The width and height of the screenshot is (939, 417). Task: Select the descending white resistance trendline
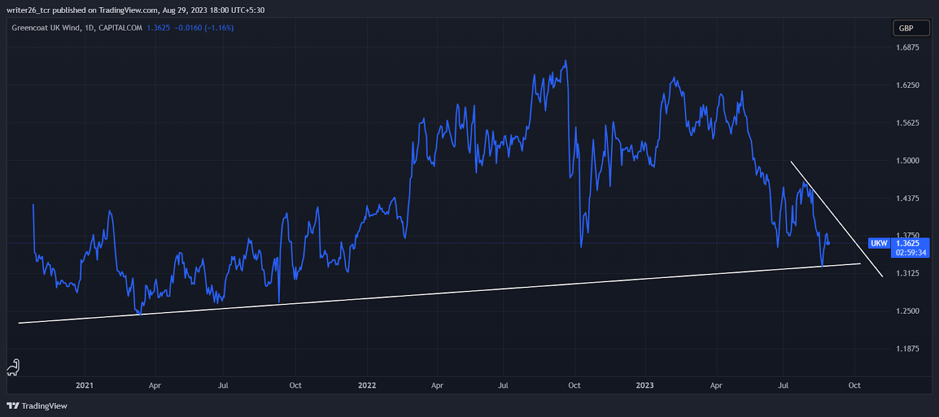point(837,219)
